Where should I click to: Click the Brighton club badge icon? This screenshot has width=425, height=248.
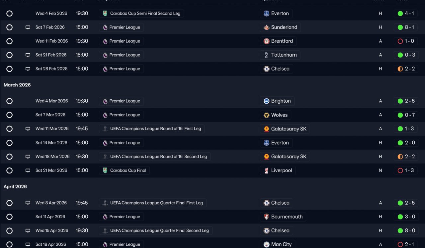(266, 101)
